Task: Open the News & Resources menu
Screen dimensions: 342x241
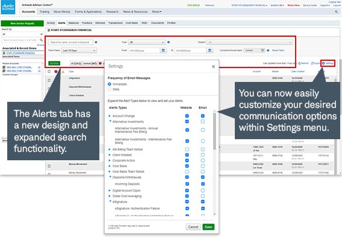Action: point(135,12)
